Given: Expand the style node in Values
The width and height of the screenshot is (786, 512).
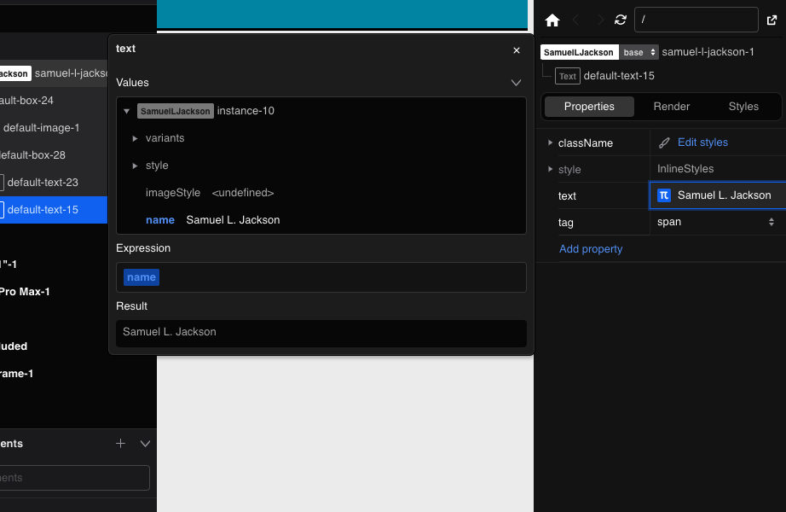Looking at the screenshot, I should pyautogui.click(x=135, y=166).
